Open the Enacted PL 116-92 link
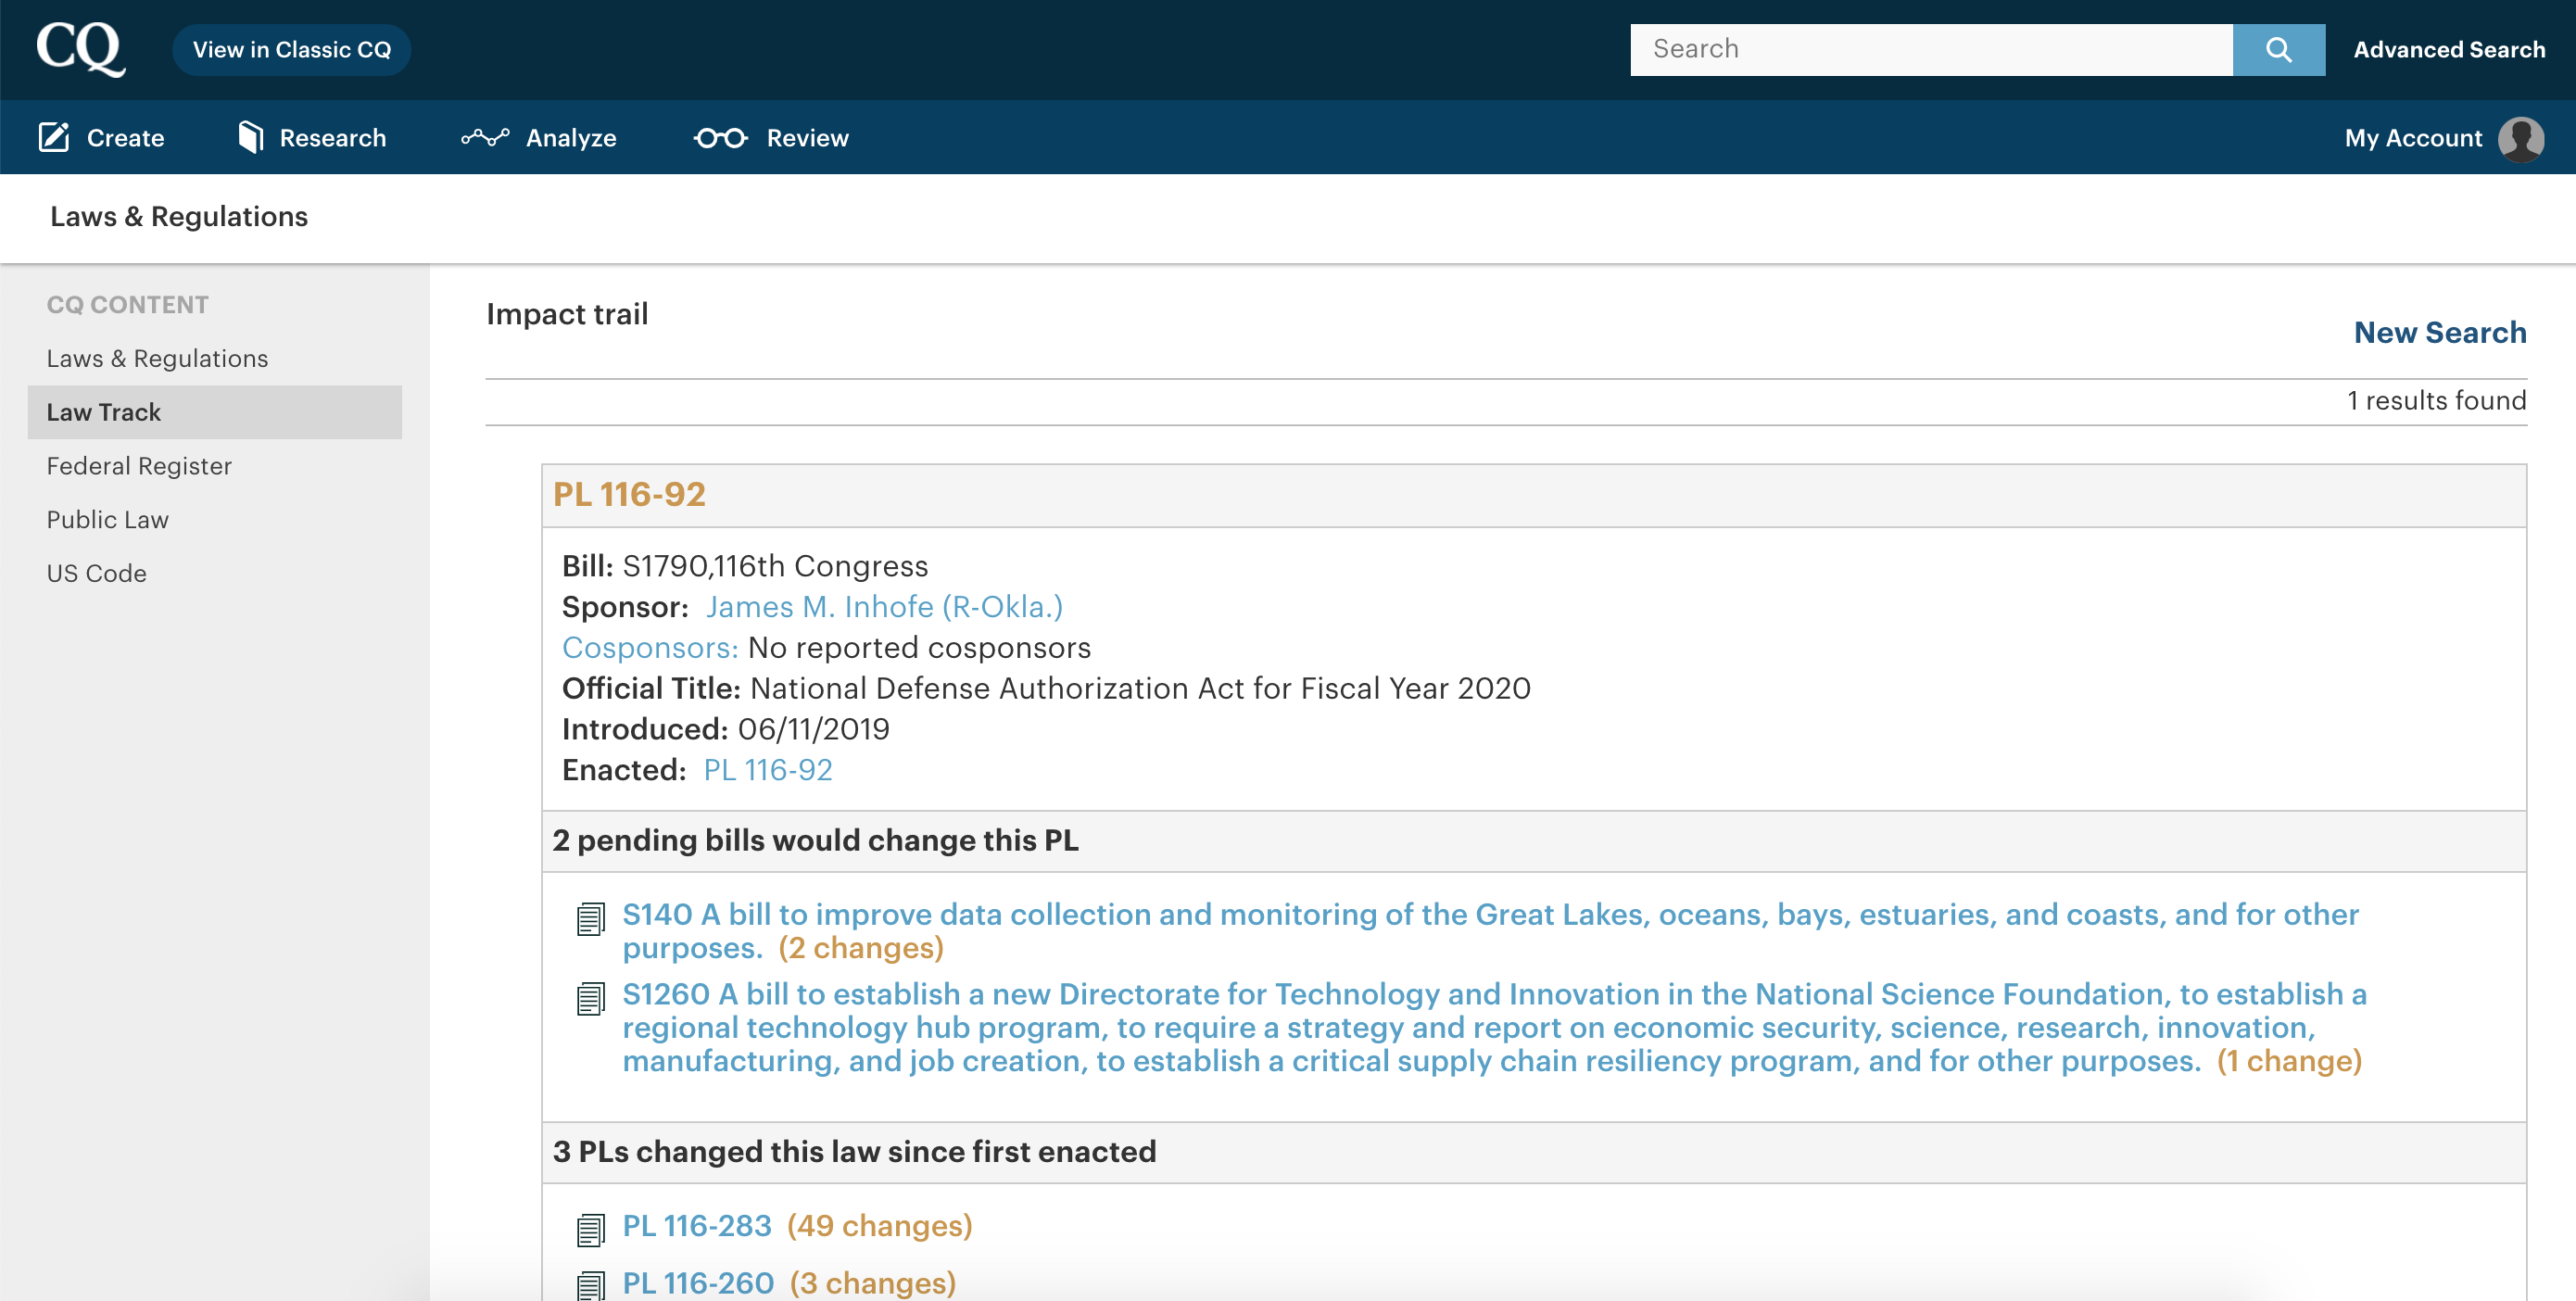The height and width of the screenshot is (1301, 2576). click(768, 770)
